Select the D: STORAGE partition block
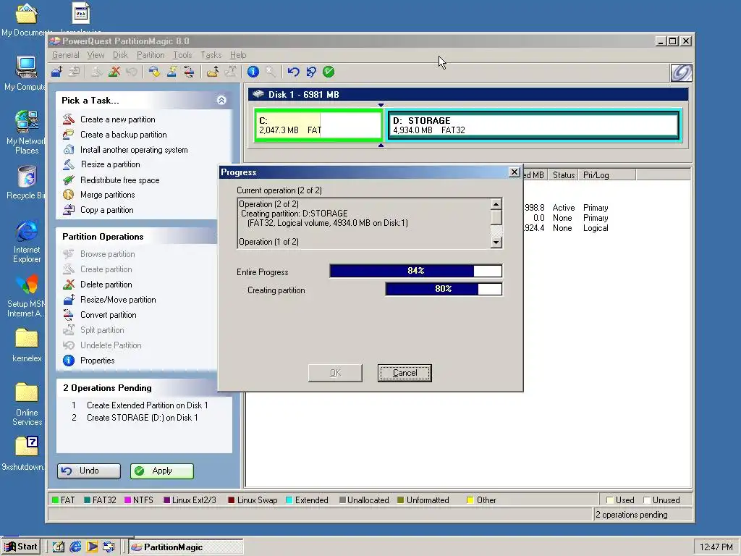The height and width of the screenshot is (556, 741). click(533, 125)
